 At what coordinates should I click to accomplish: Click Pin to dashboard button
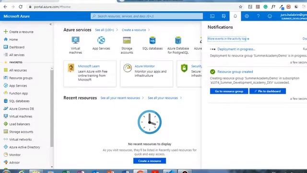[268, 91]
